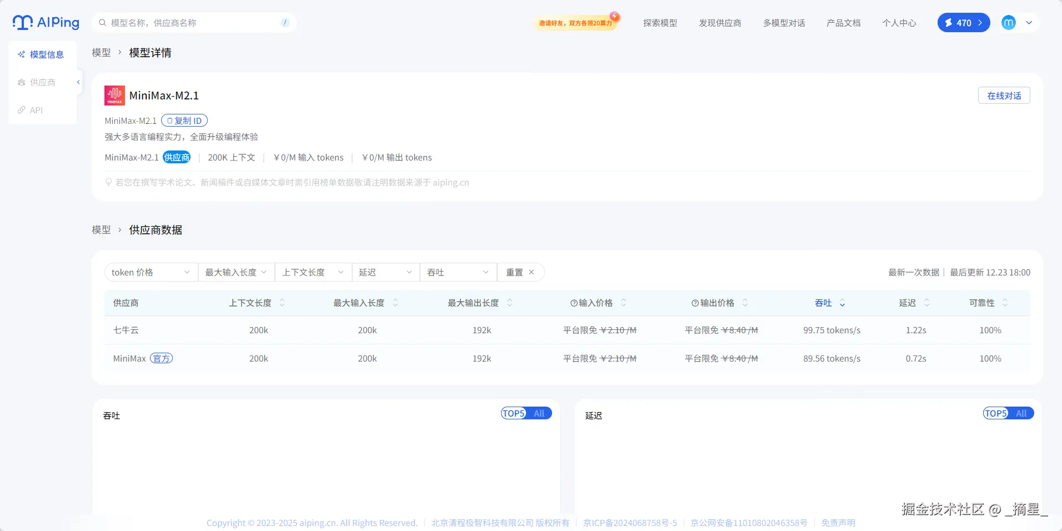The width and height of the screenshot is (1062, 531).
Task: Click 模型 breadcrumb above 模型详情
Action: coord(101,53)
